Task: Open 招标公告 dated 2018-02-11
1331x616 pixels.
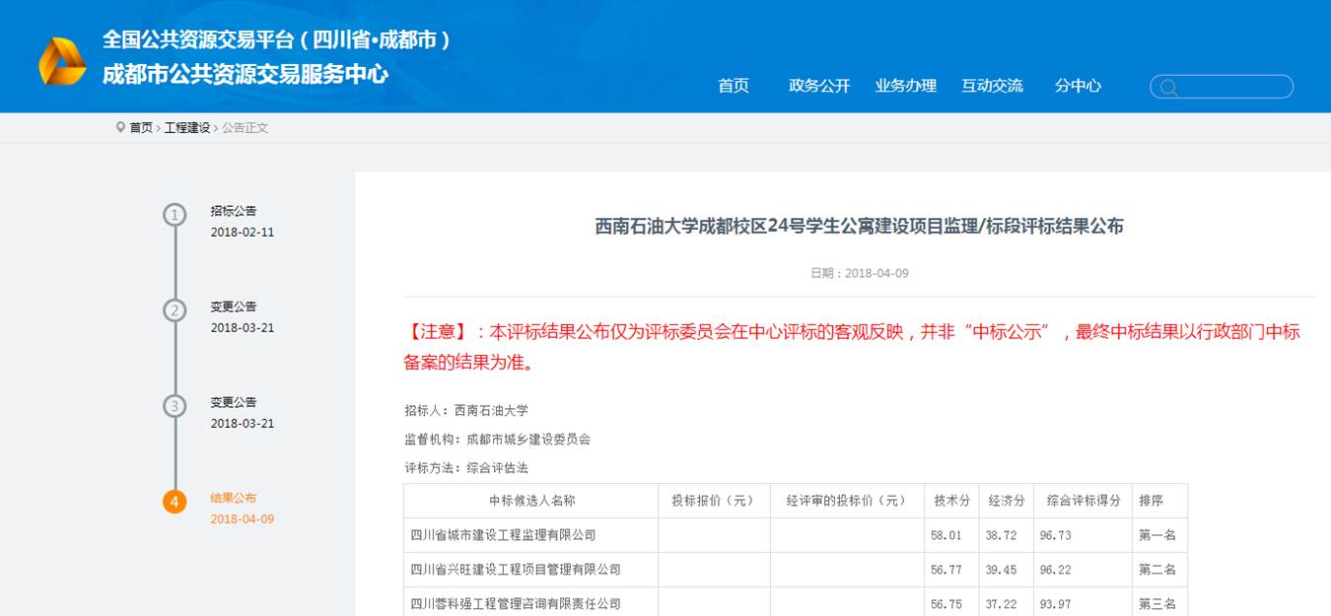Action: pos(234,211)
